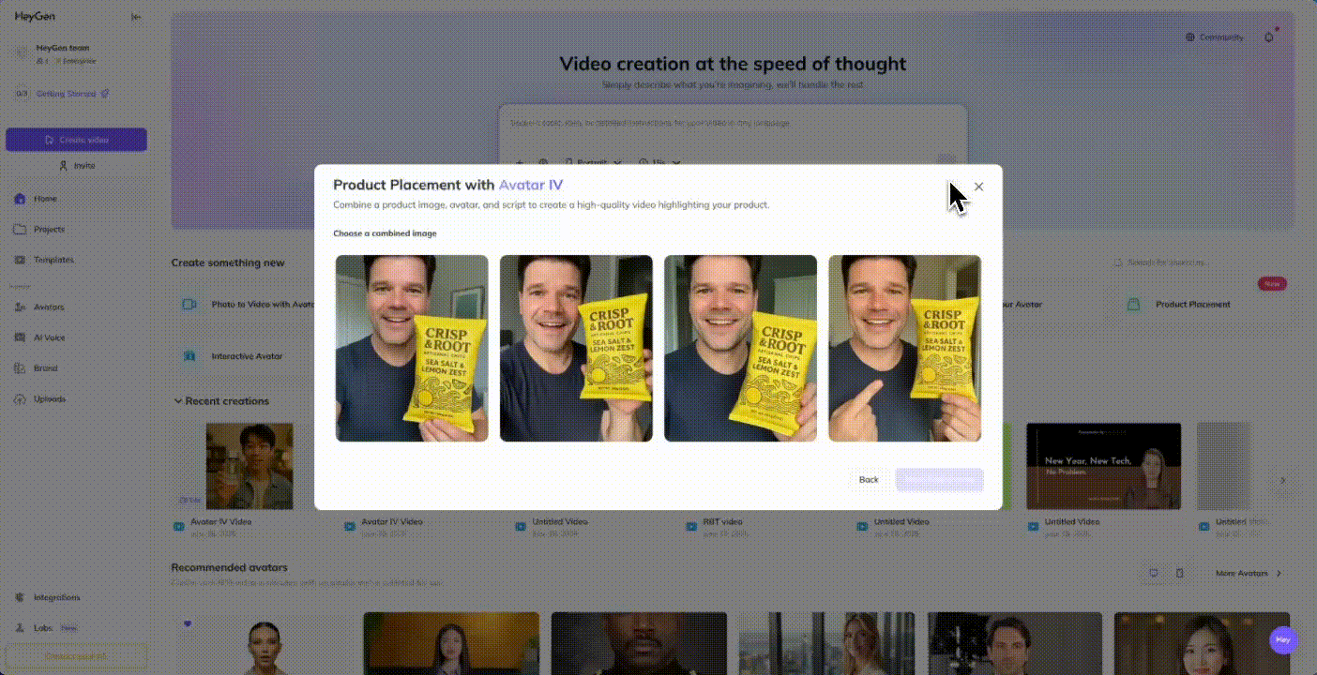Open the Hey chat assistant bubble
The height and width of the screenshot is (675, 1317).
click(x=1282, y=640)
